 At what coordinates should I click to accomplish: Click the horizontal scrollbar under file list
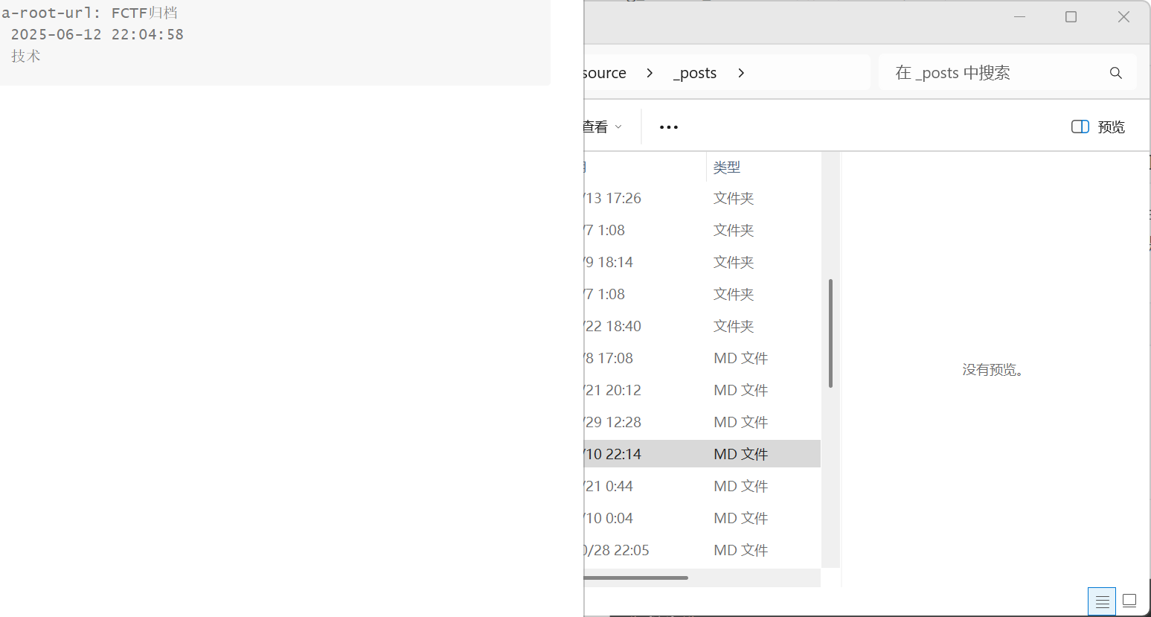pos(636,578)
